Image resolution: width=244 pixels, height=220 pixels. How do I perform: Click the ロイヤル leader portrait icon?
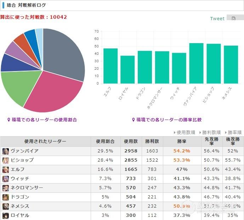(6, 215)
